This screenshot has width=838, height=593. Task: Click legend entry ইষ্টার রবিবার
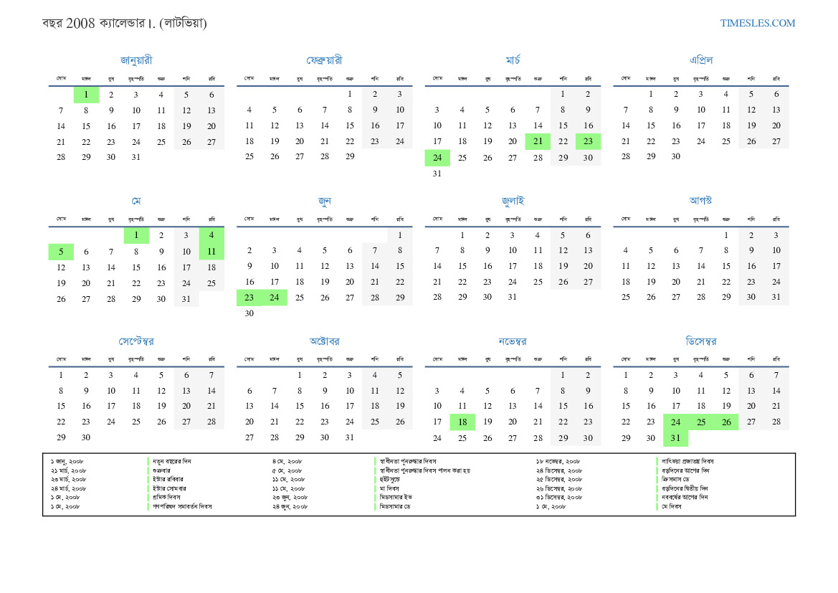(168, 480)
